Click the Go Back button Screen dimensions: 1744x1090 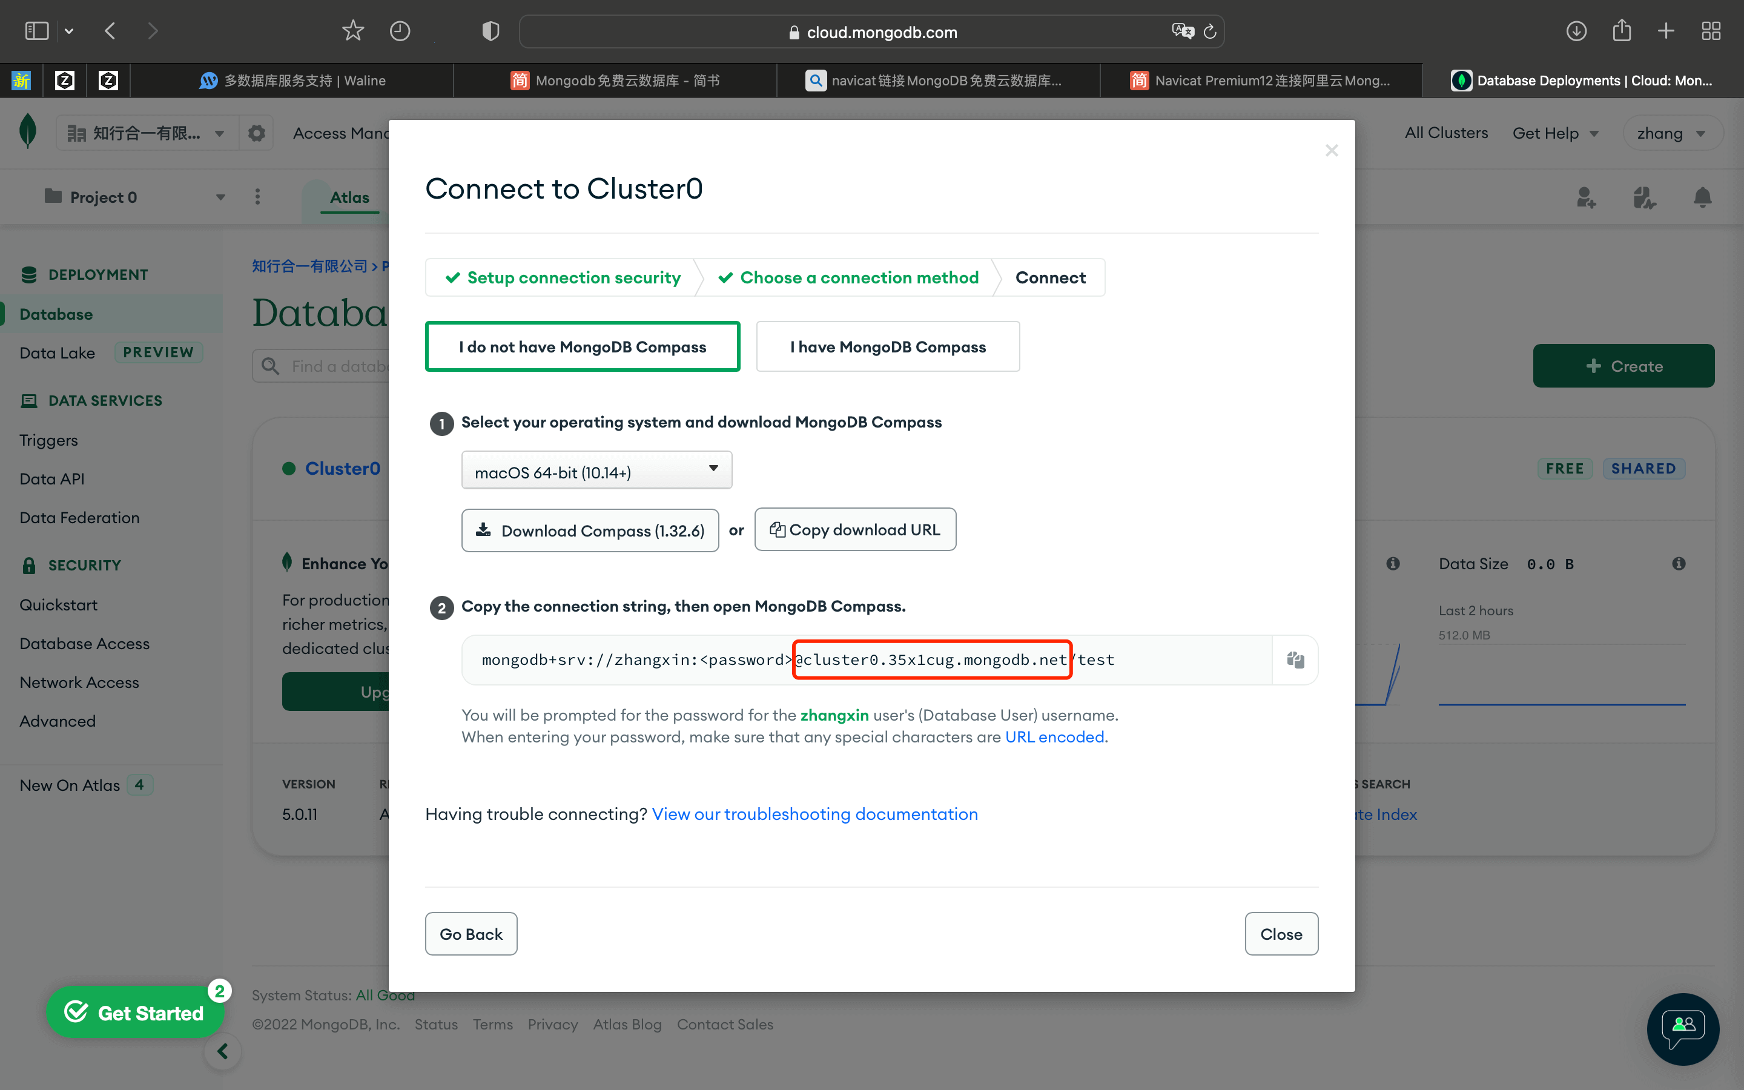pos(471,934)
